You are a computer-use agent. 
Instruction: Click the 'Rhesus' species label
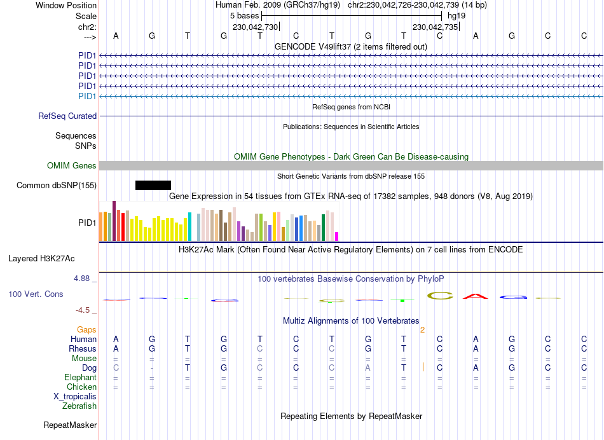(83, 348)
